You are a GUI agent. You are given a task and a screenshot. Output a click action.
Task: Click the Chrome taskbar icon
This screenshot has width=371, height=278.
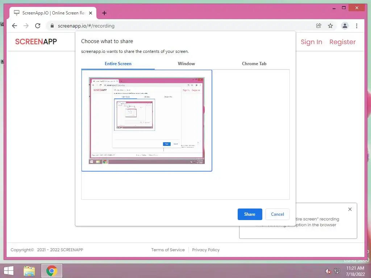tap(52, 271)
